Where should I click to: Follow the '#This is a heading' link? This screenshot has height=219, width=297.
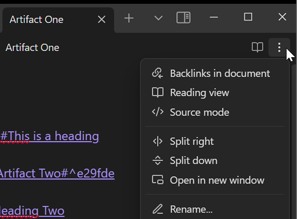(50, 136)
